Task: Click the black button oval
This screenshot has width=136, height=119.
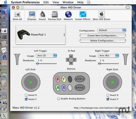Action: pyautogui.click(x=70, y=79)
